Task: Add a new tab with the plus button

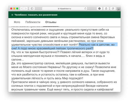Action: click(119, 9)
